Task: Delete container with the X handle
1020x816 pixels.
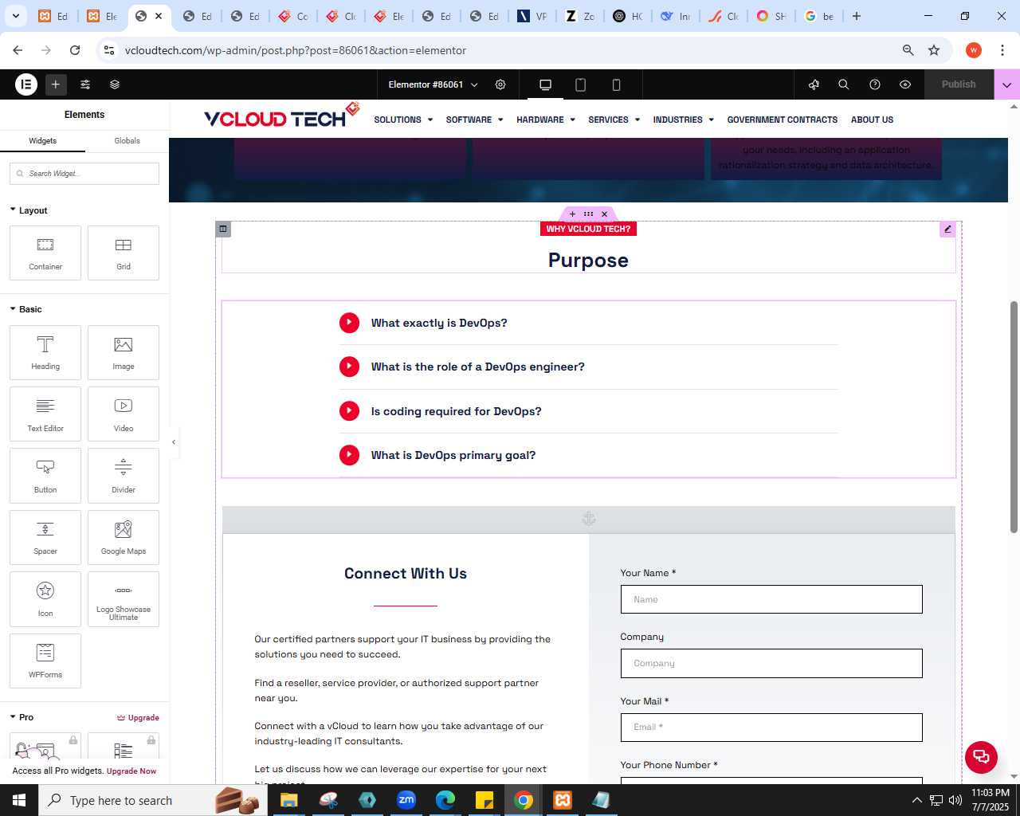Action: pos(604,214)
